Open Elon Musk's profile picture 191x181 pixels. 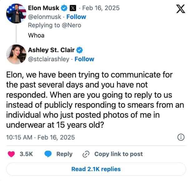pyautogui.click(x=16, y=13)
